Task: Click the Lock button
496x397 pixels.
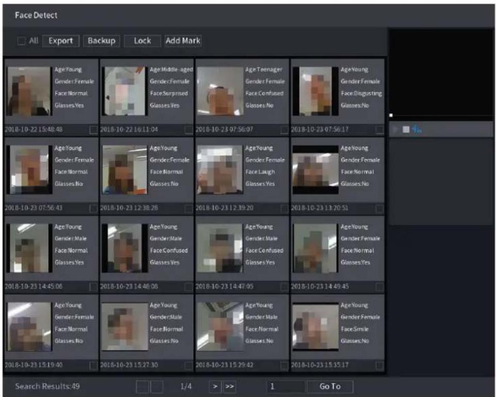Action: [x=142, y=41]
